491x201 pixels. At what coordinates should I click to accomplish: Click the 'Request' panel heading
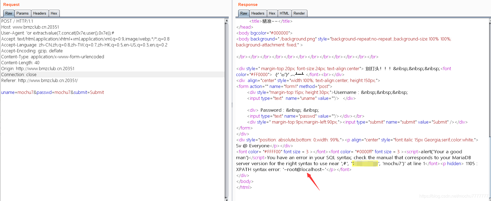tap(11, 5)
